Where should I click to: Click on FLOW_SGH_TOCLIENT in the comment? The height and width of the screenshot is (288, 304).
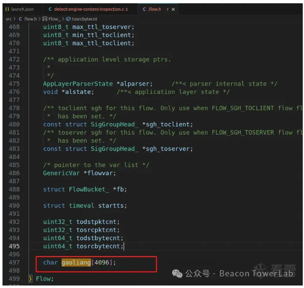[243, 108]
